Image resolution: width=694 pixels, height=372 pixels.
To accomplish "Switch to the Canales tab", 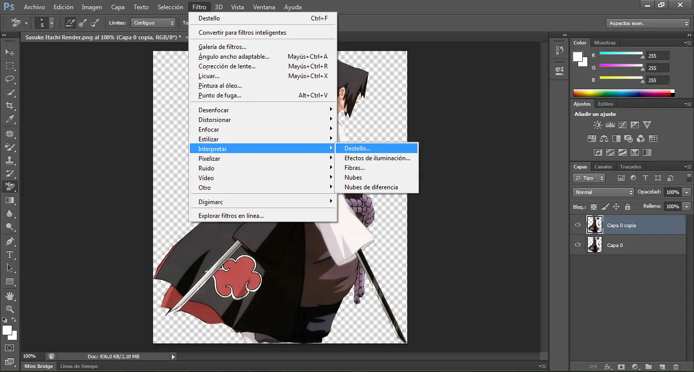I will 603,167.
